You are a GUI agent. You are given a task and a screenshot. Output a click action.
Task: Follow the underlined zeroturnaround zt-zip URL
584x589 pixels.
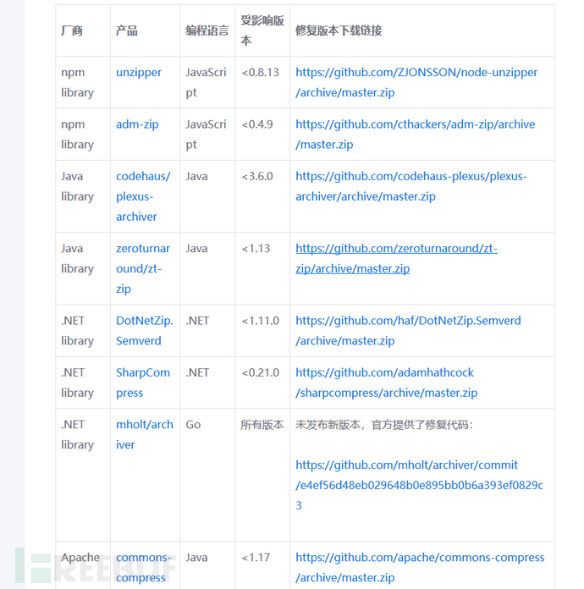coord(396,258)
